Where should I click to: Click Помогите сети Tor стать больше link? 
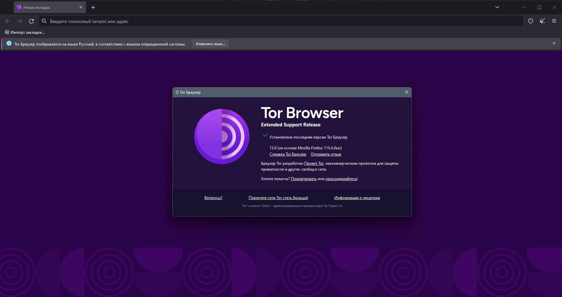[x=278, y=198]
